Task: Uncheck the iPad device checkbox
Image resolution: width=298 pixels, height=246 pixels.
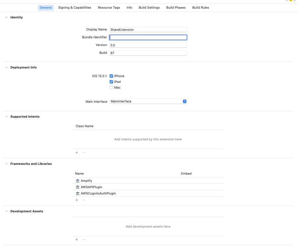Action: point(111,82)
